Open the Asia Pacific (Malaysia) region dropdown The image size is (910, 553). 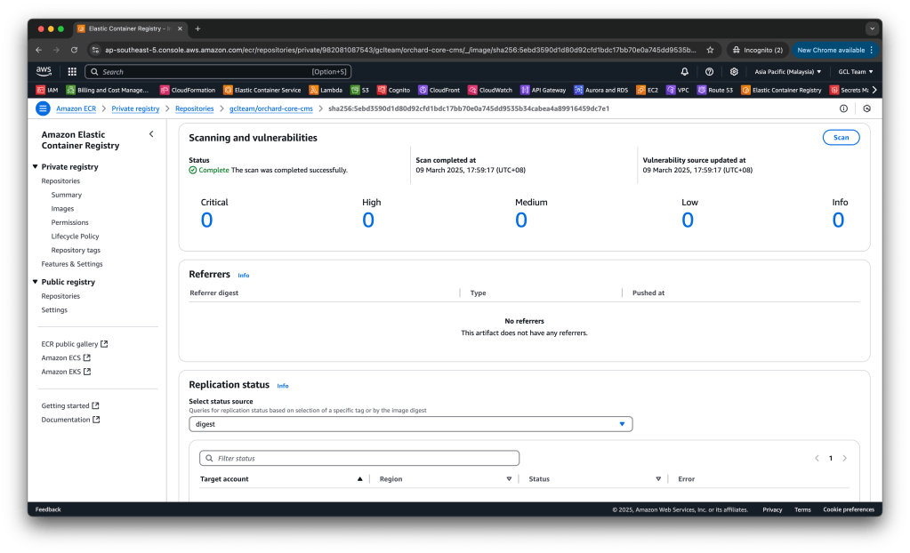(x=788, y=71)
